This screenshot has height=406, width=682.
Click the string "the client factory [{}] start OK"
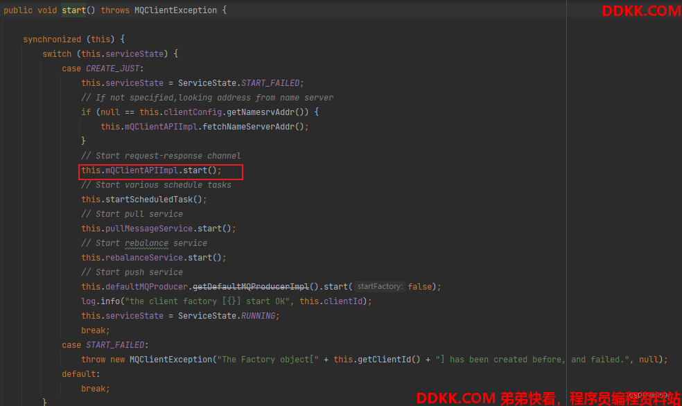(x=207, y=301)
